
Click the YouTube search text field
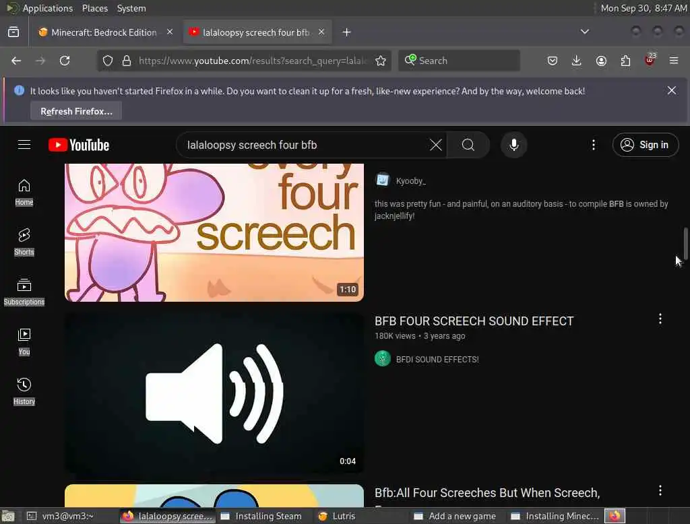point(304,145)
